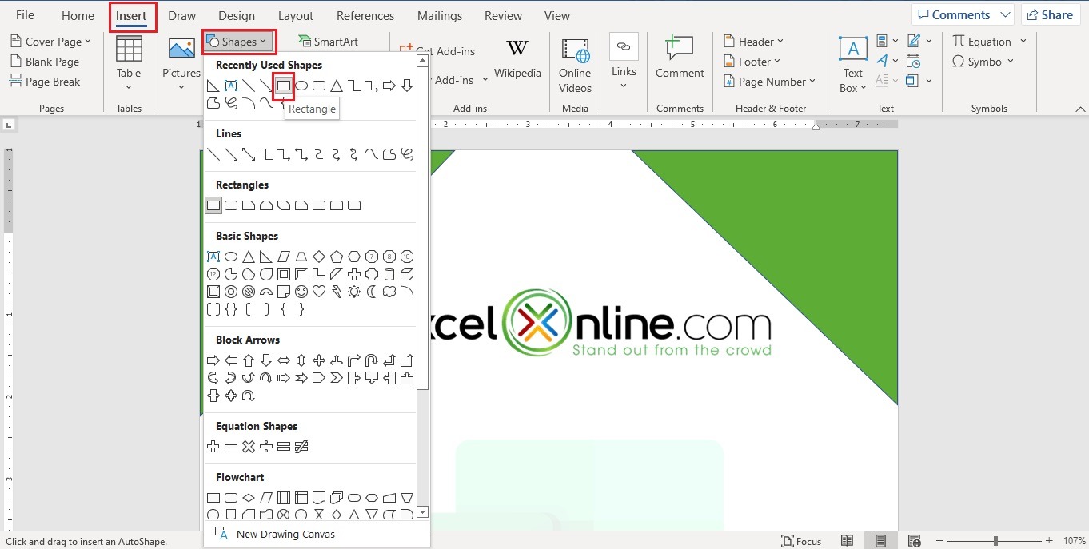The width and height of the screenshot is (1089, 549).
Task: Pick the Cloud basic shape
Action: tap(389, 292)
